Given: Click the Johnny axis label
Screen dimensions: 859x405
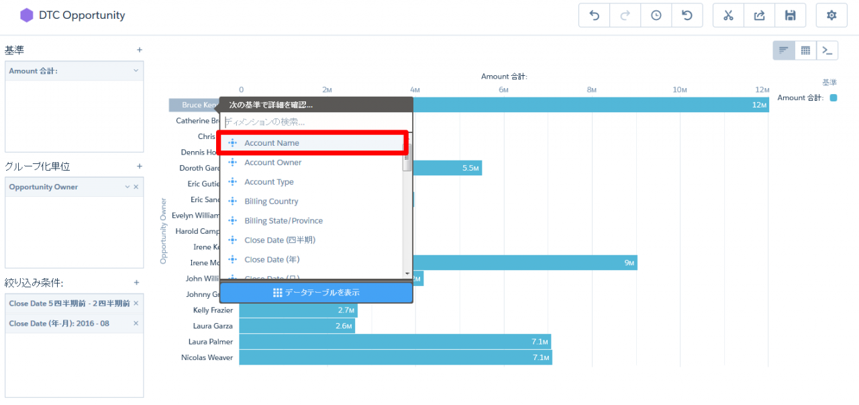Looking at the screenshot, I should [x=203, y=294].
